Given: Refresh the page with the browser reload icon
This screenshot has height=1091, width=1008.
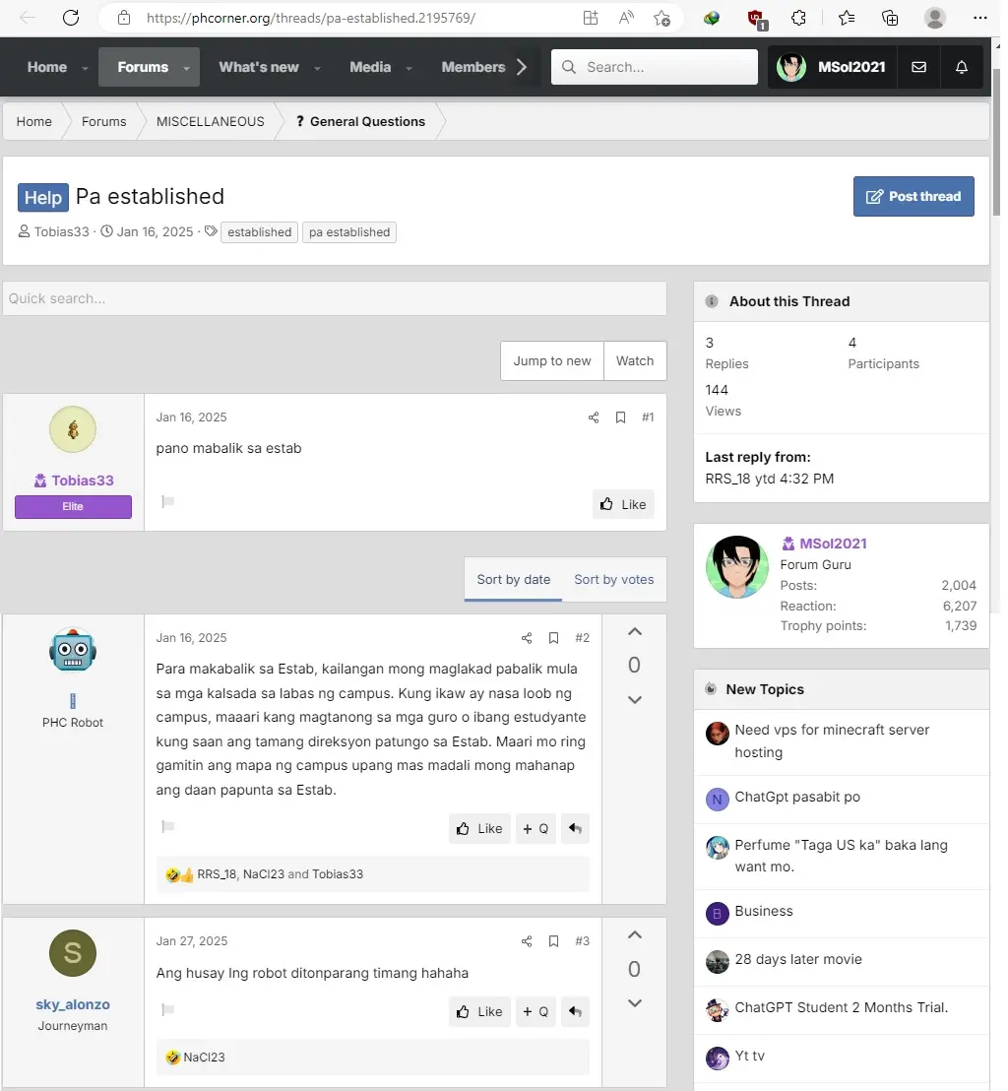Looking at the screenshot, I should coord(71,18).
